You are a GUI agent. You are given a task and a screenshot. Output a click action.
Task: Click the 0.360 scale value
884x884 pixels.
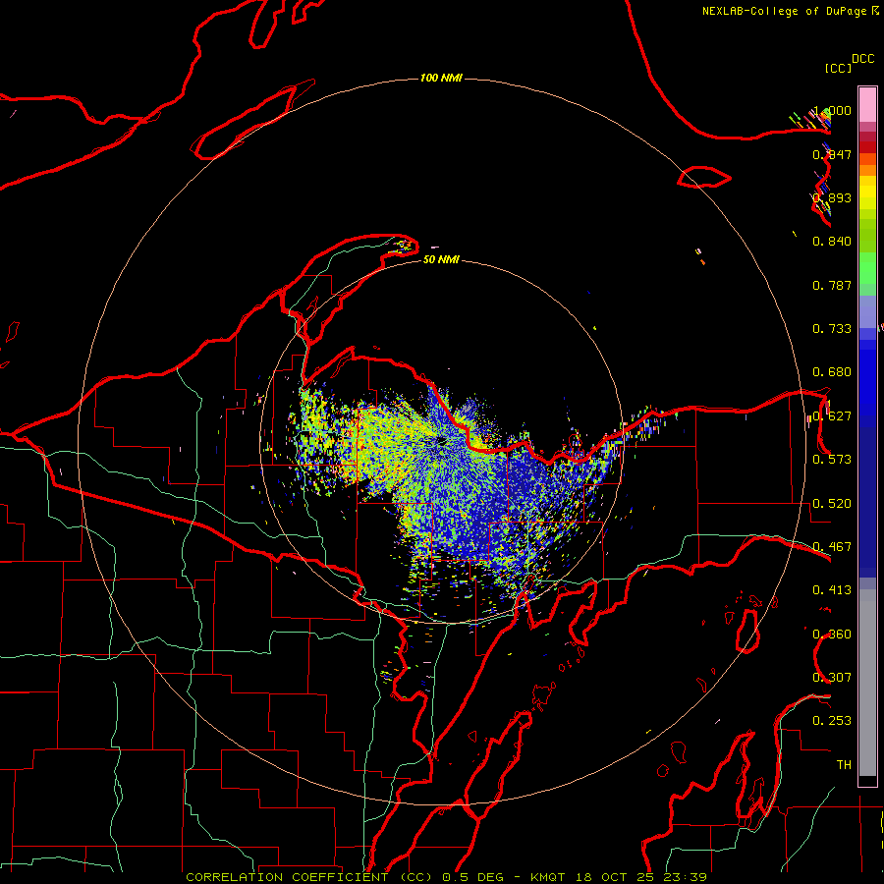tap(832, 635)
